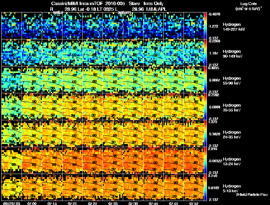Select the 13-24 keV panel at 07:57
This screenshot has width=270, height=205.
pos(194,160)
